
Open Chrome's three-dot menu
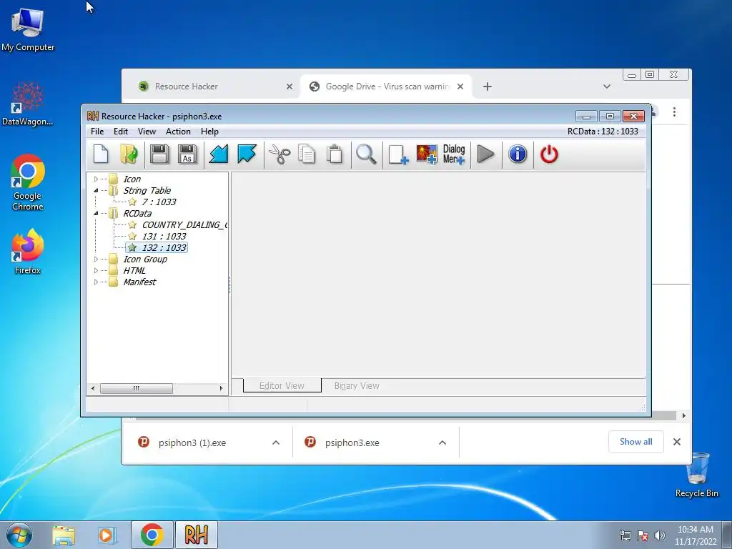674,112
